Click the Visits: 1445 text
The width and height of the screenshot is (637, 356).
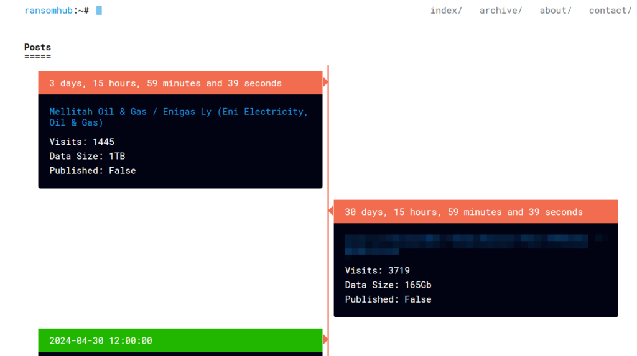[81, 142]
